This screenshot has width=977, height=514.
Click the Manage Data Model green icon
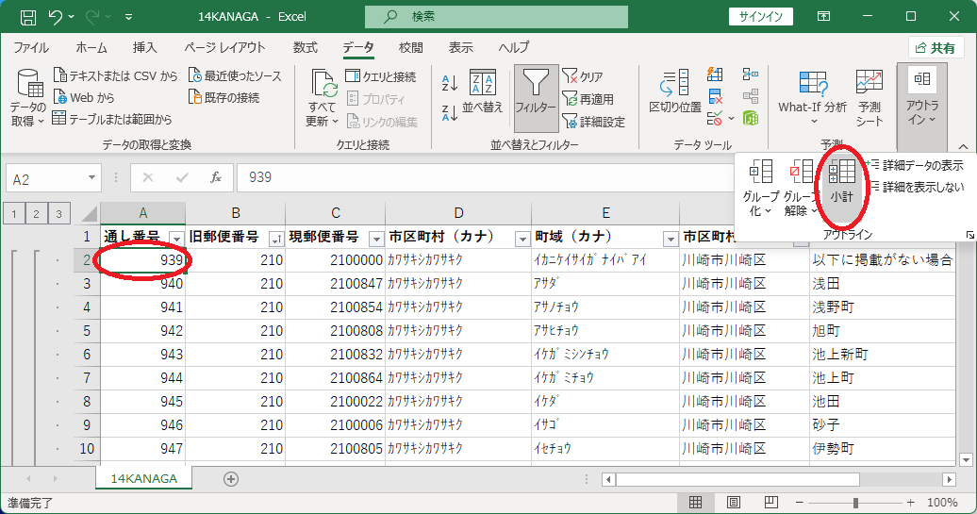click(x=751, y=118)
